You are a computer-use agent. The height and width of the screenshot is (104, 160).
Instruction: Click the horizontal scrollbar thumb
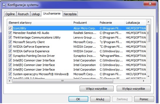pyautogui.click(x=63, y=81)
